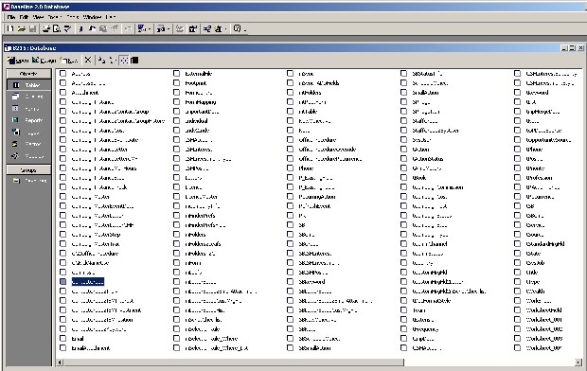Expand the Analyze dropdown arrow
587x371 pixels.
(169, 29)
